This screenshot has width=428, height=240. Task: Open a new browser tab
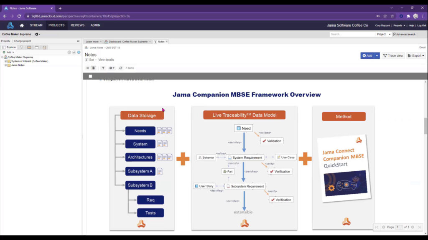[60, 8]
